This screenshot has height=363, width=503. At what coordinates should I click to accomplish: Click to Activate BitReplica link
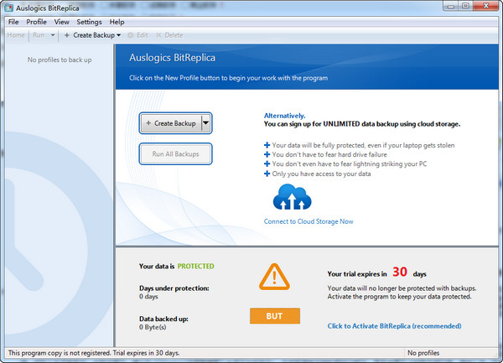tap(394, 326)
